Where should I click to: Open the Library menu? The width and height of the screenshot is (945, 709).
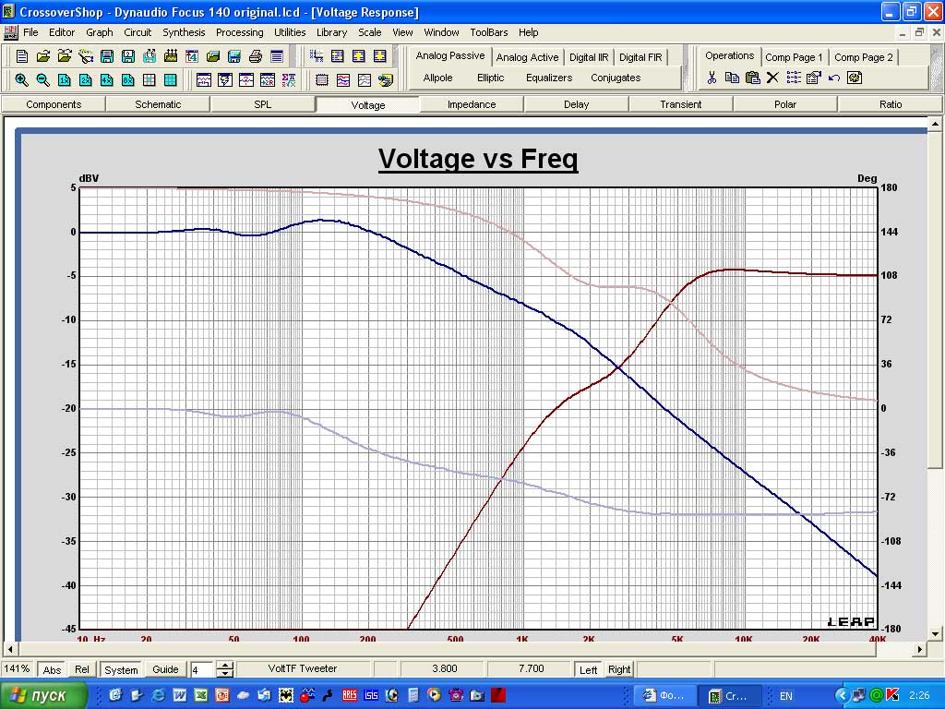coord(332,32)
